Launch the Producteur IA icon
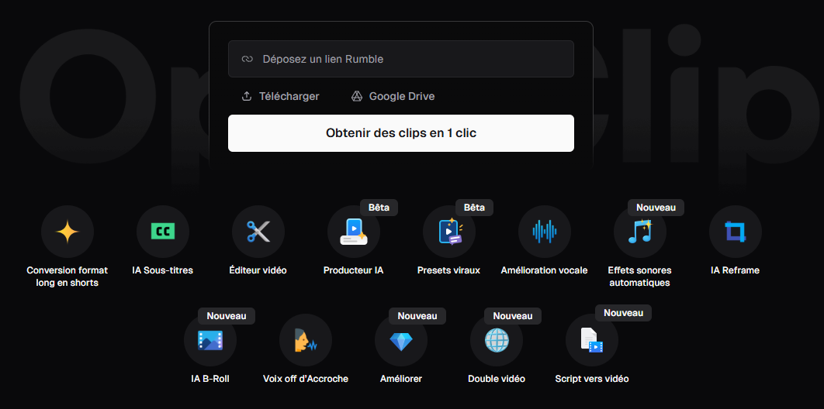The width and height of the screenshot is (824, 409). coord(354,232)
